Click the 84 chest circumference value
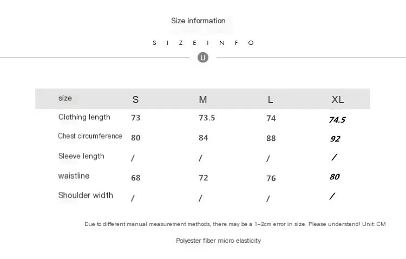Image resolution: width=406 pixels, height=259 pixels. pos(204,138)
